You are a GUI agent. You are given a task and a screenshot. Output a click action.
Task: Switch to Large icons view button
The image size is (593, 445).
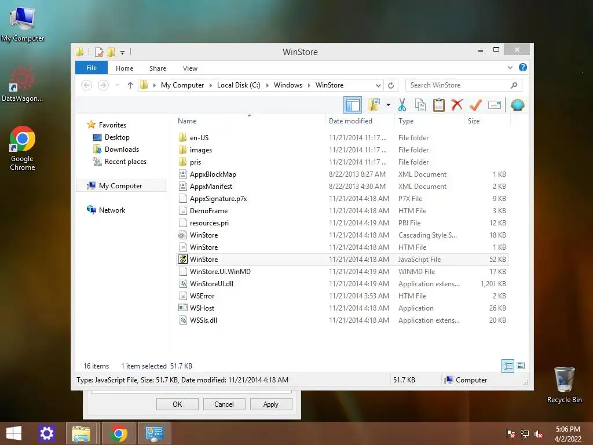[521, 366]
